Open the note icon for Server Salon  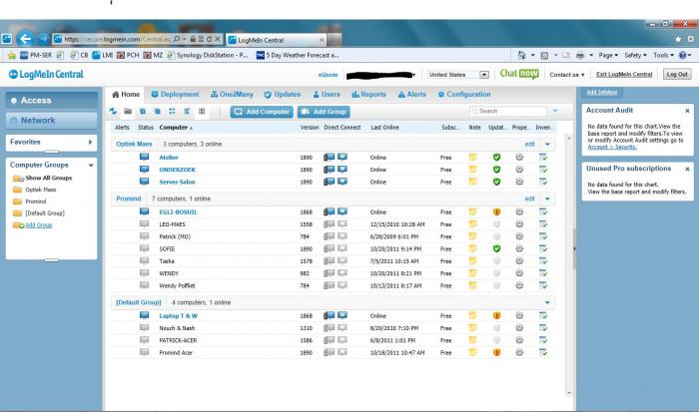pyautogui.click(x=472, y=182)
